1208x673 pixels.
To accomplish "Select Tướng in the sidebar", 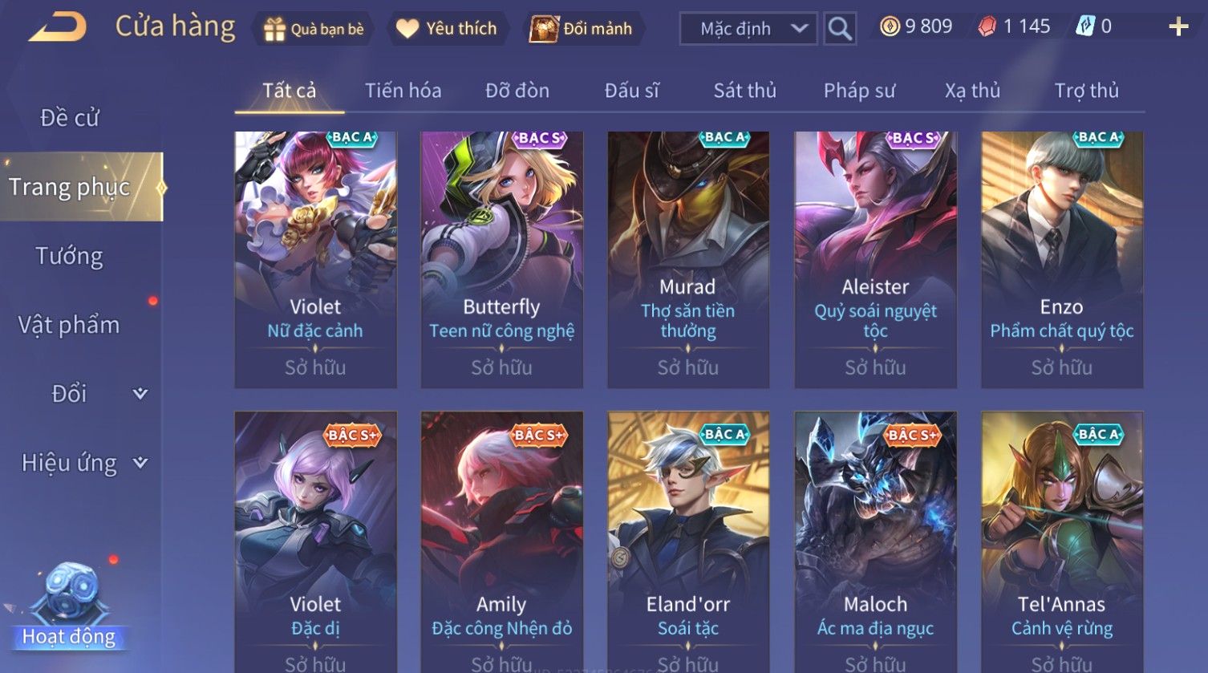I will (x=70, y=256).
